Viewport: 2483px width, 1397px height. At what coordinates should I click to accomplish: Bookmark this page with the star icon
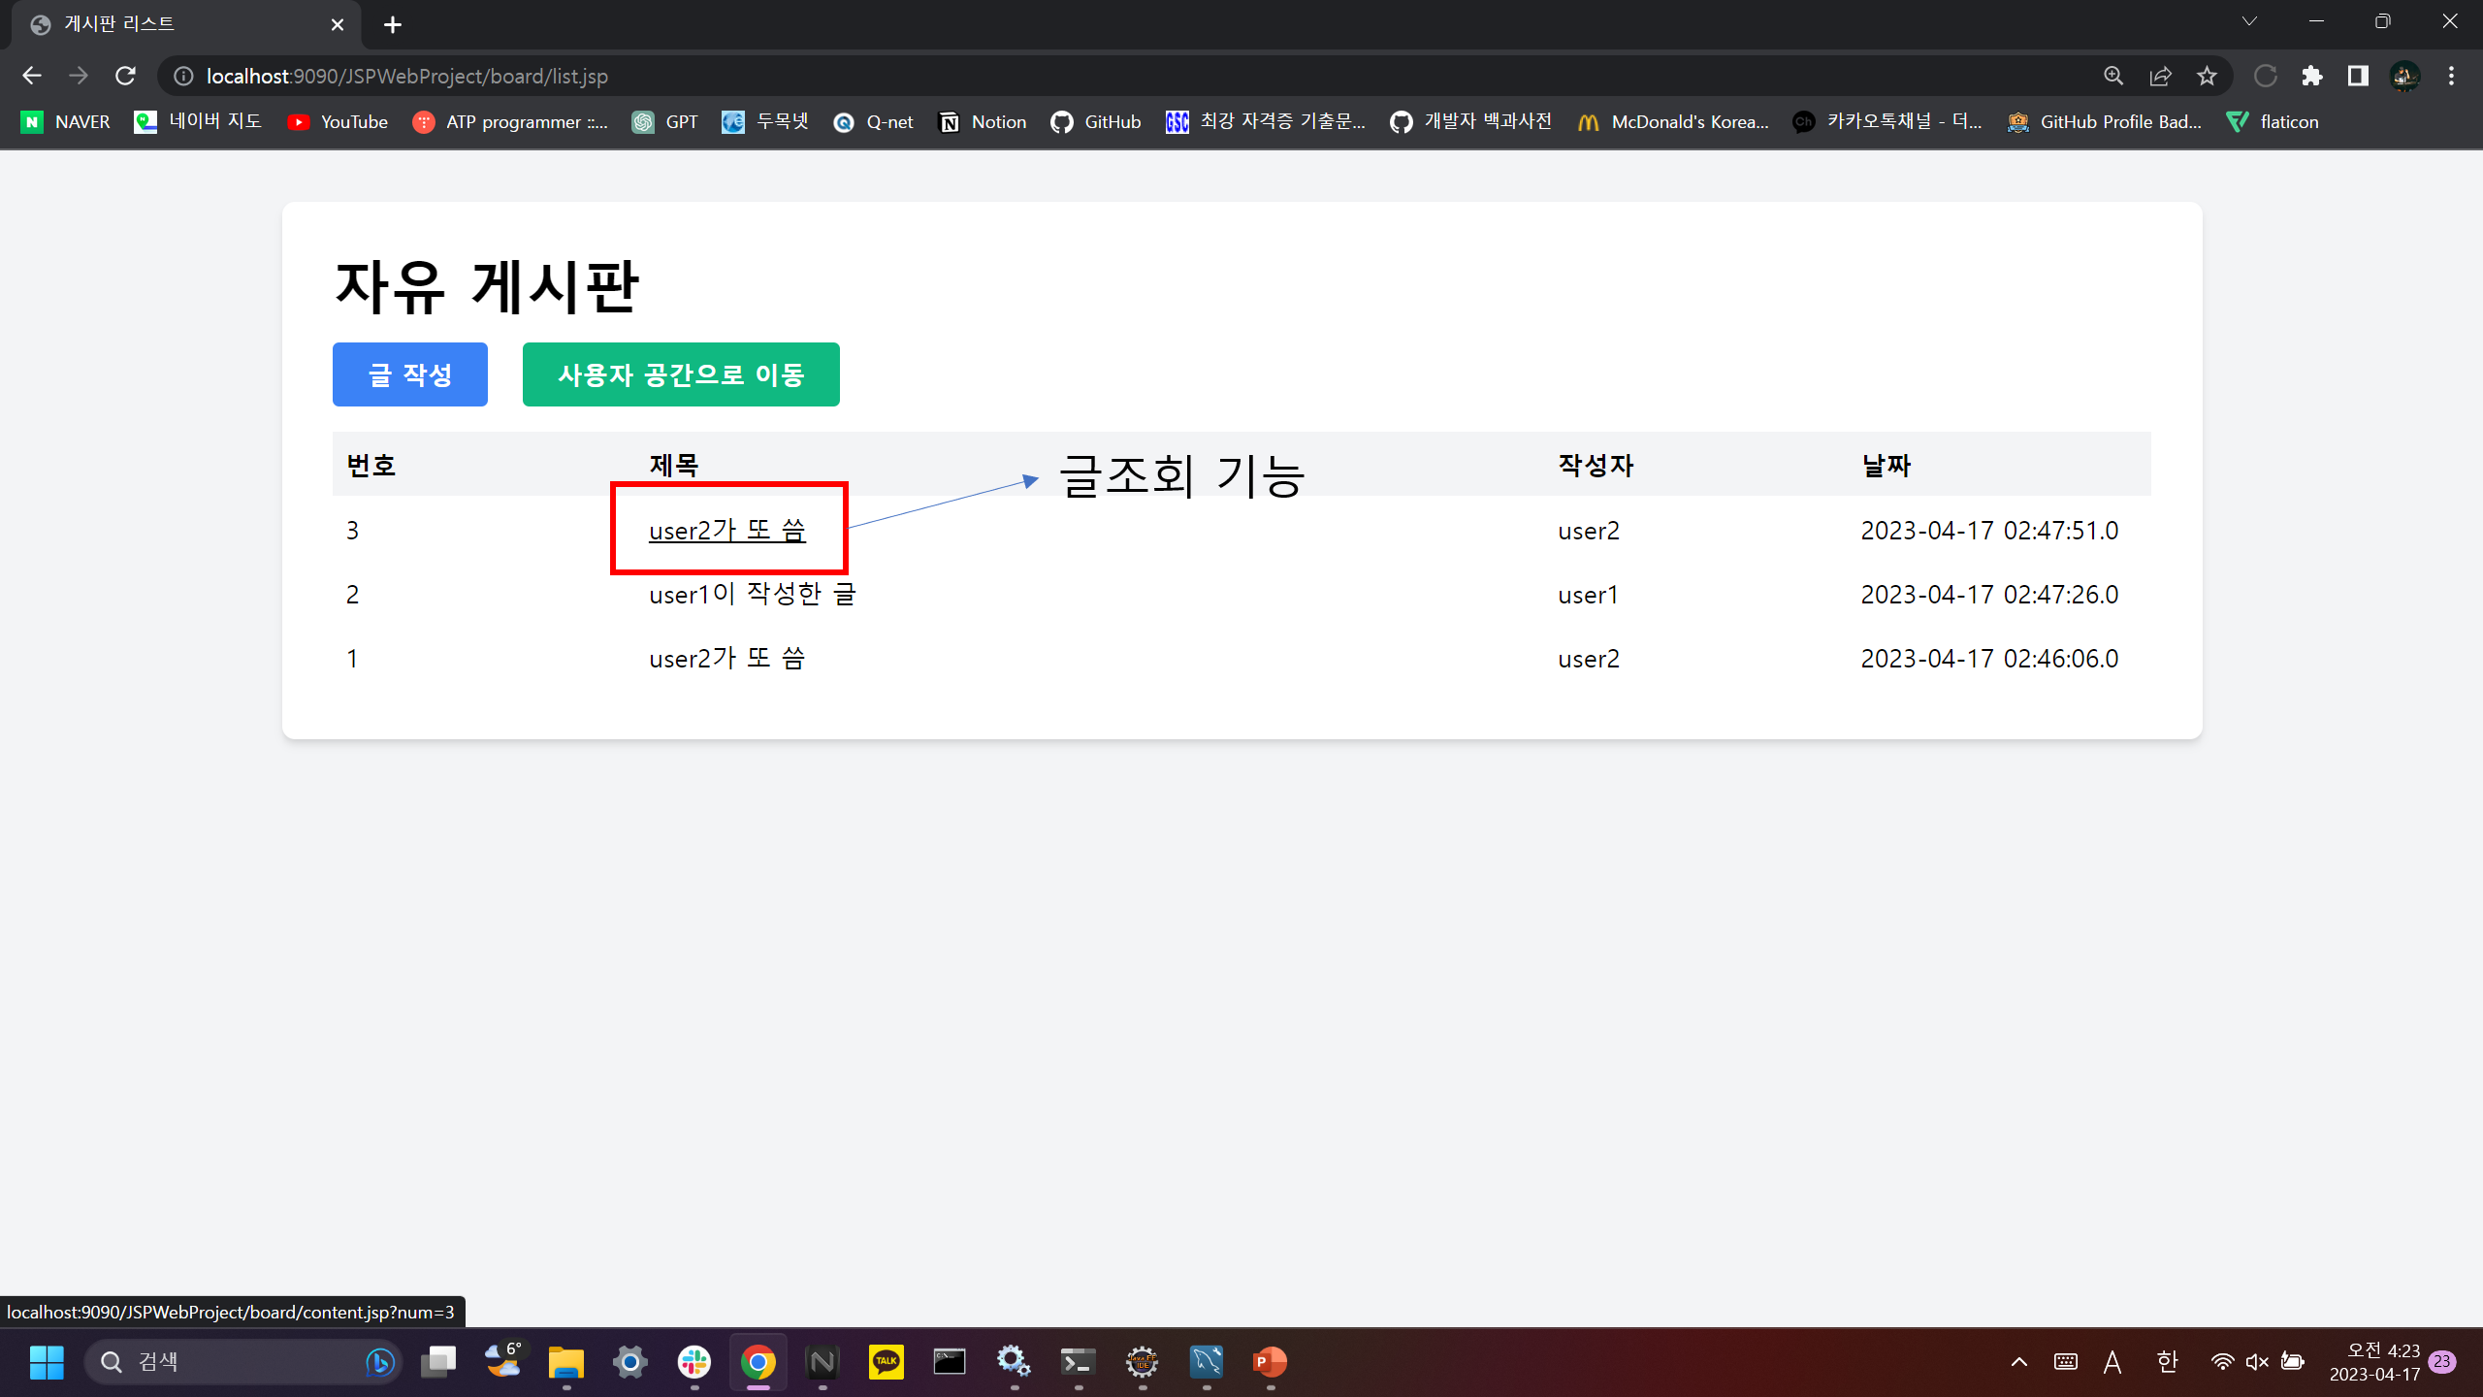2207,76
